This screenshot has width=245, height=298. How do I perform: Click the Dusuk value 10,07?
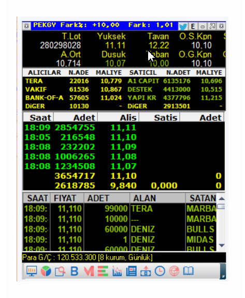(x=116, y=64)
